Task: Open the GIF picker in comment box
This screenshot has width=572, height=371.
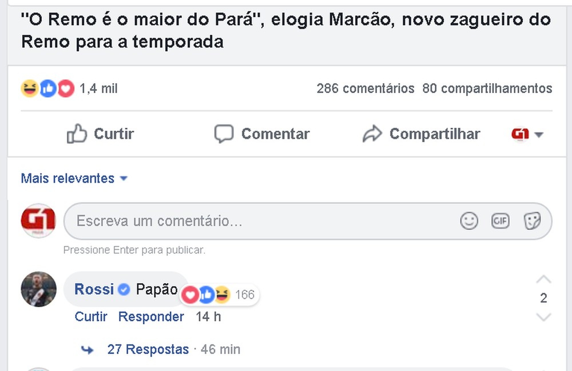Action: click(500, 221)
